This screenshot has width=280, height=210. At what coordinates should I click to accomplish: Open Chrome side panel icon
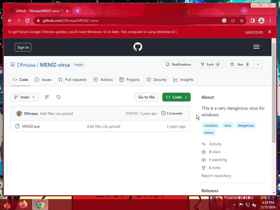(x=252, y=21)
